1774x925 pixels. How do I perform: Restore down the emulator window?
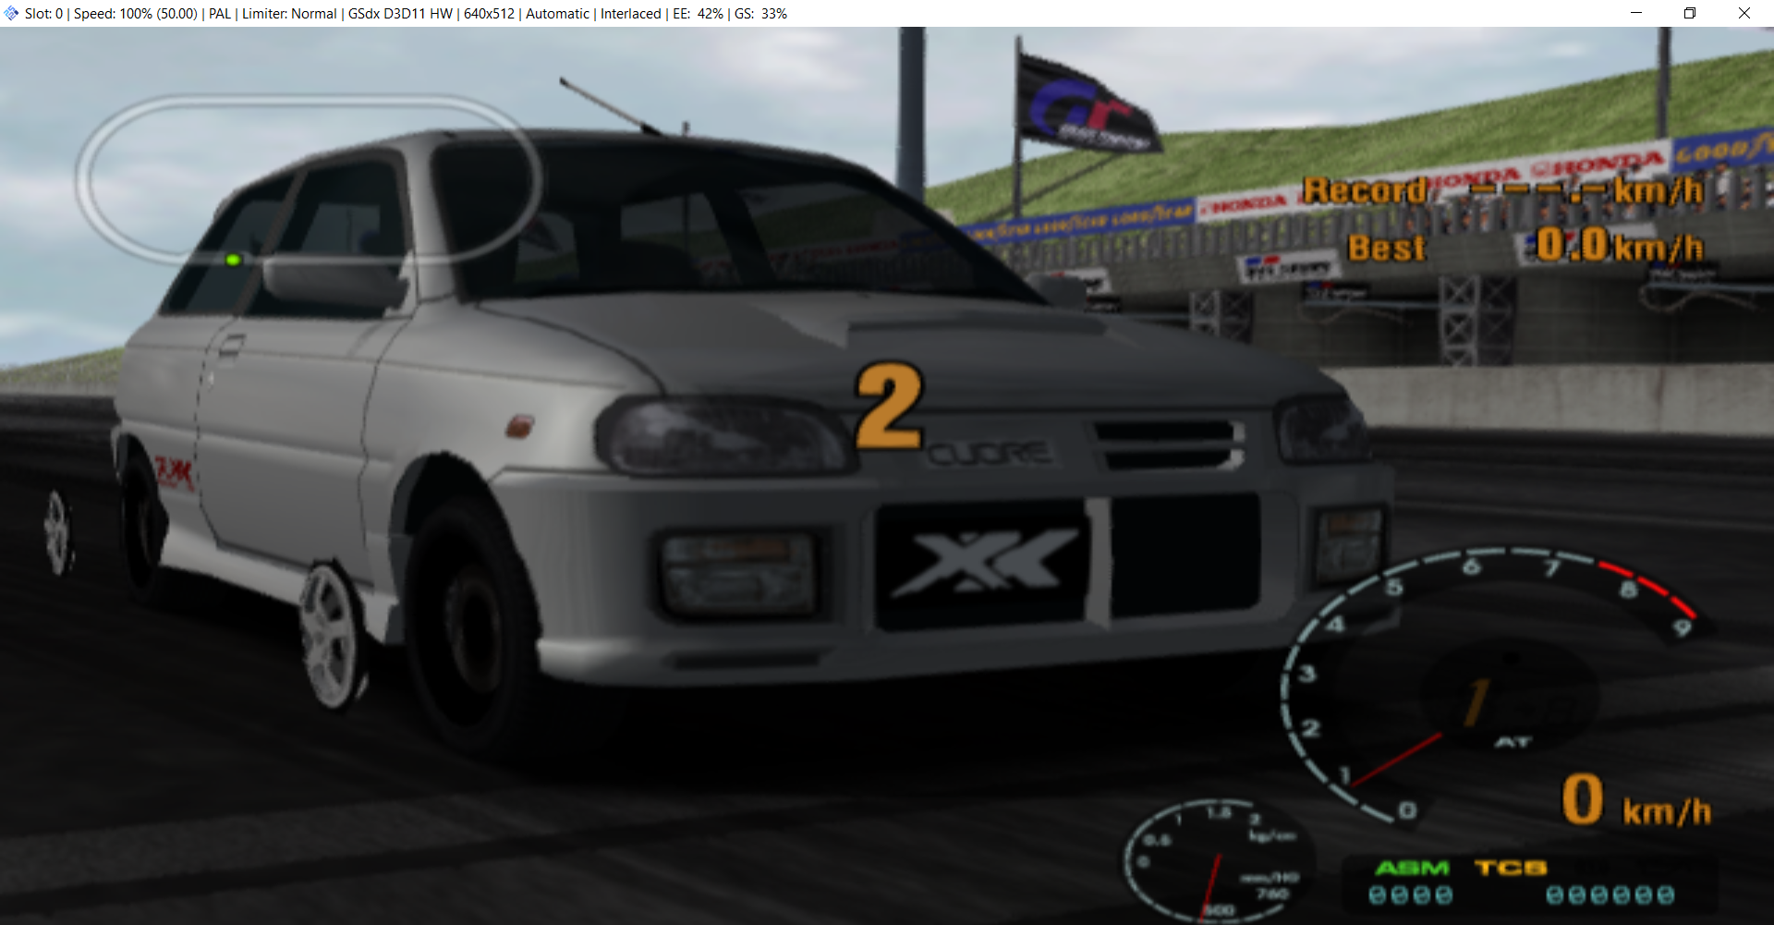(x=1690, y=13)
